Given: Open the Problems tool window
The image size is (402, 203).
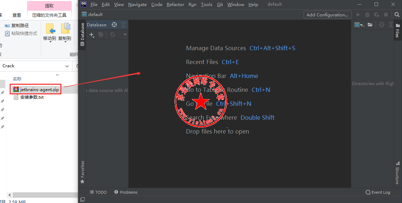Looking at the screenshot, I should tap(126, 192).
